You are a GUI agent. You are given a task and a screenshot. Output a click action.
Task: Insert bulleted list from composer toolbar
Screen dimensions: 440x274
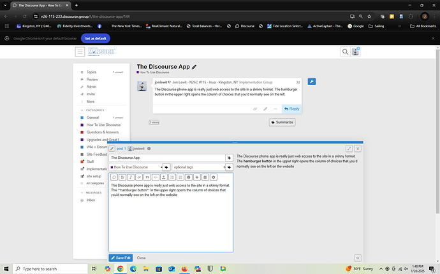(x=172, y=177)
